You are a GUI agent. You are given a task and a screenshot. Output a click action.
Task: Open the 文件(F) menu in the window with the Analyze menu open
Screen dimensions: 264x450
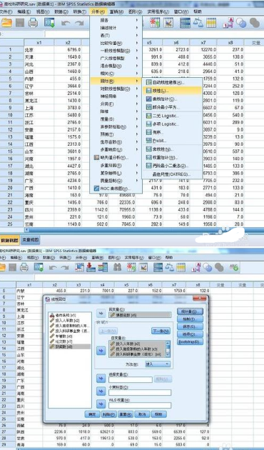pos(6,11)
